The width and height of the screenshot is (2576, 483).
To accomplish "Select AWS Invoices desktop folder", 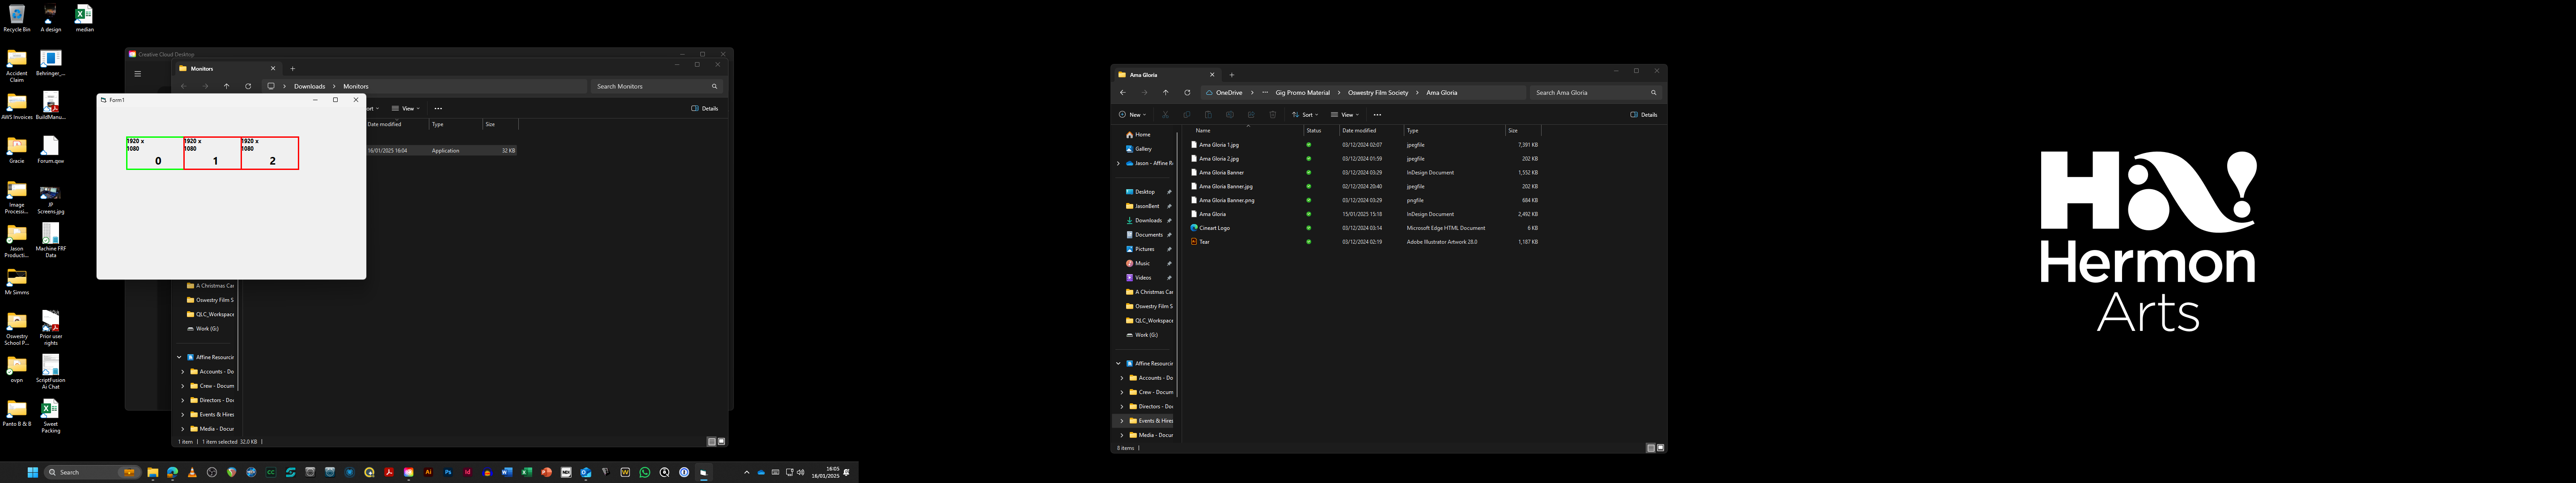I will pyautogui.click(x=17, y=105).
